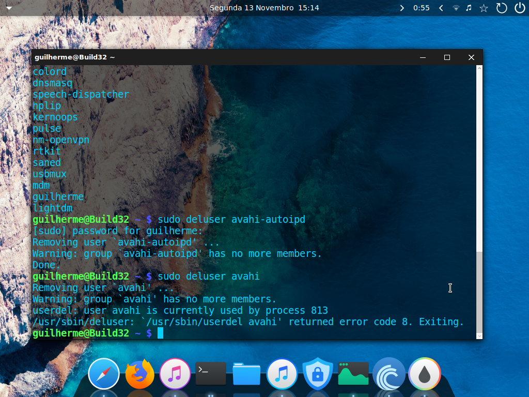Click the line 'hplip' in terminal output
529x397 pixels.
pos(47,105)
